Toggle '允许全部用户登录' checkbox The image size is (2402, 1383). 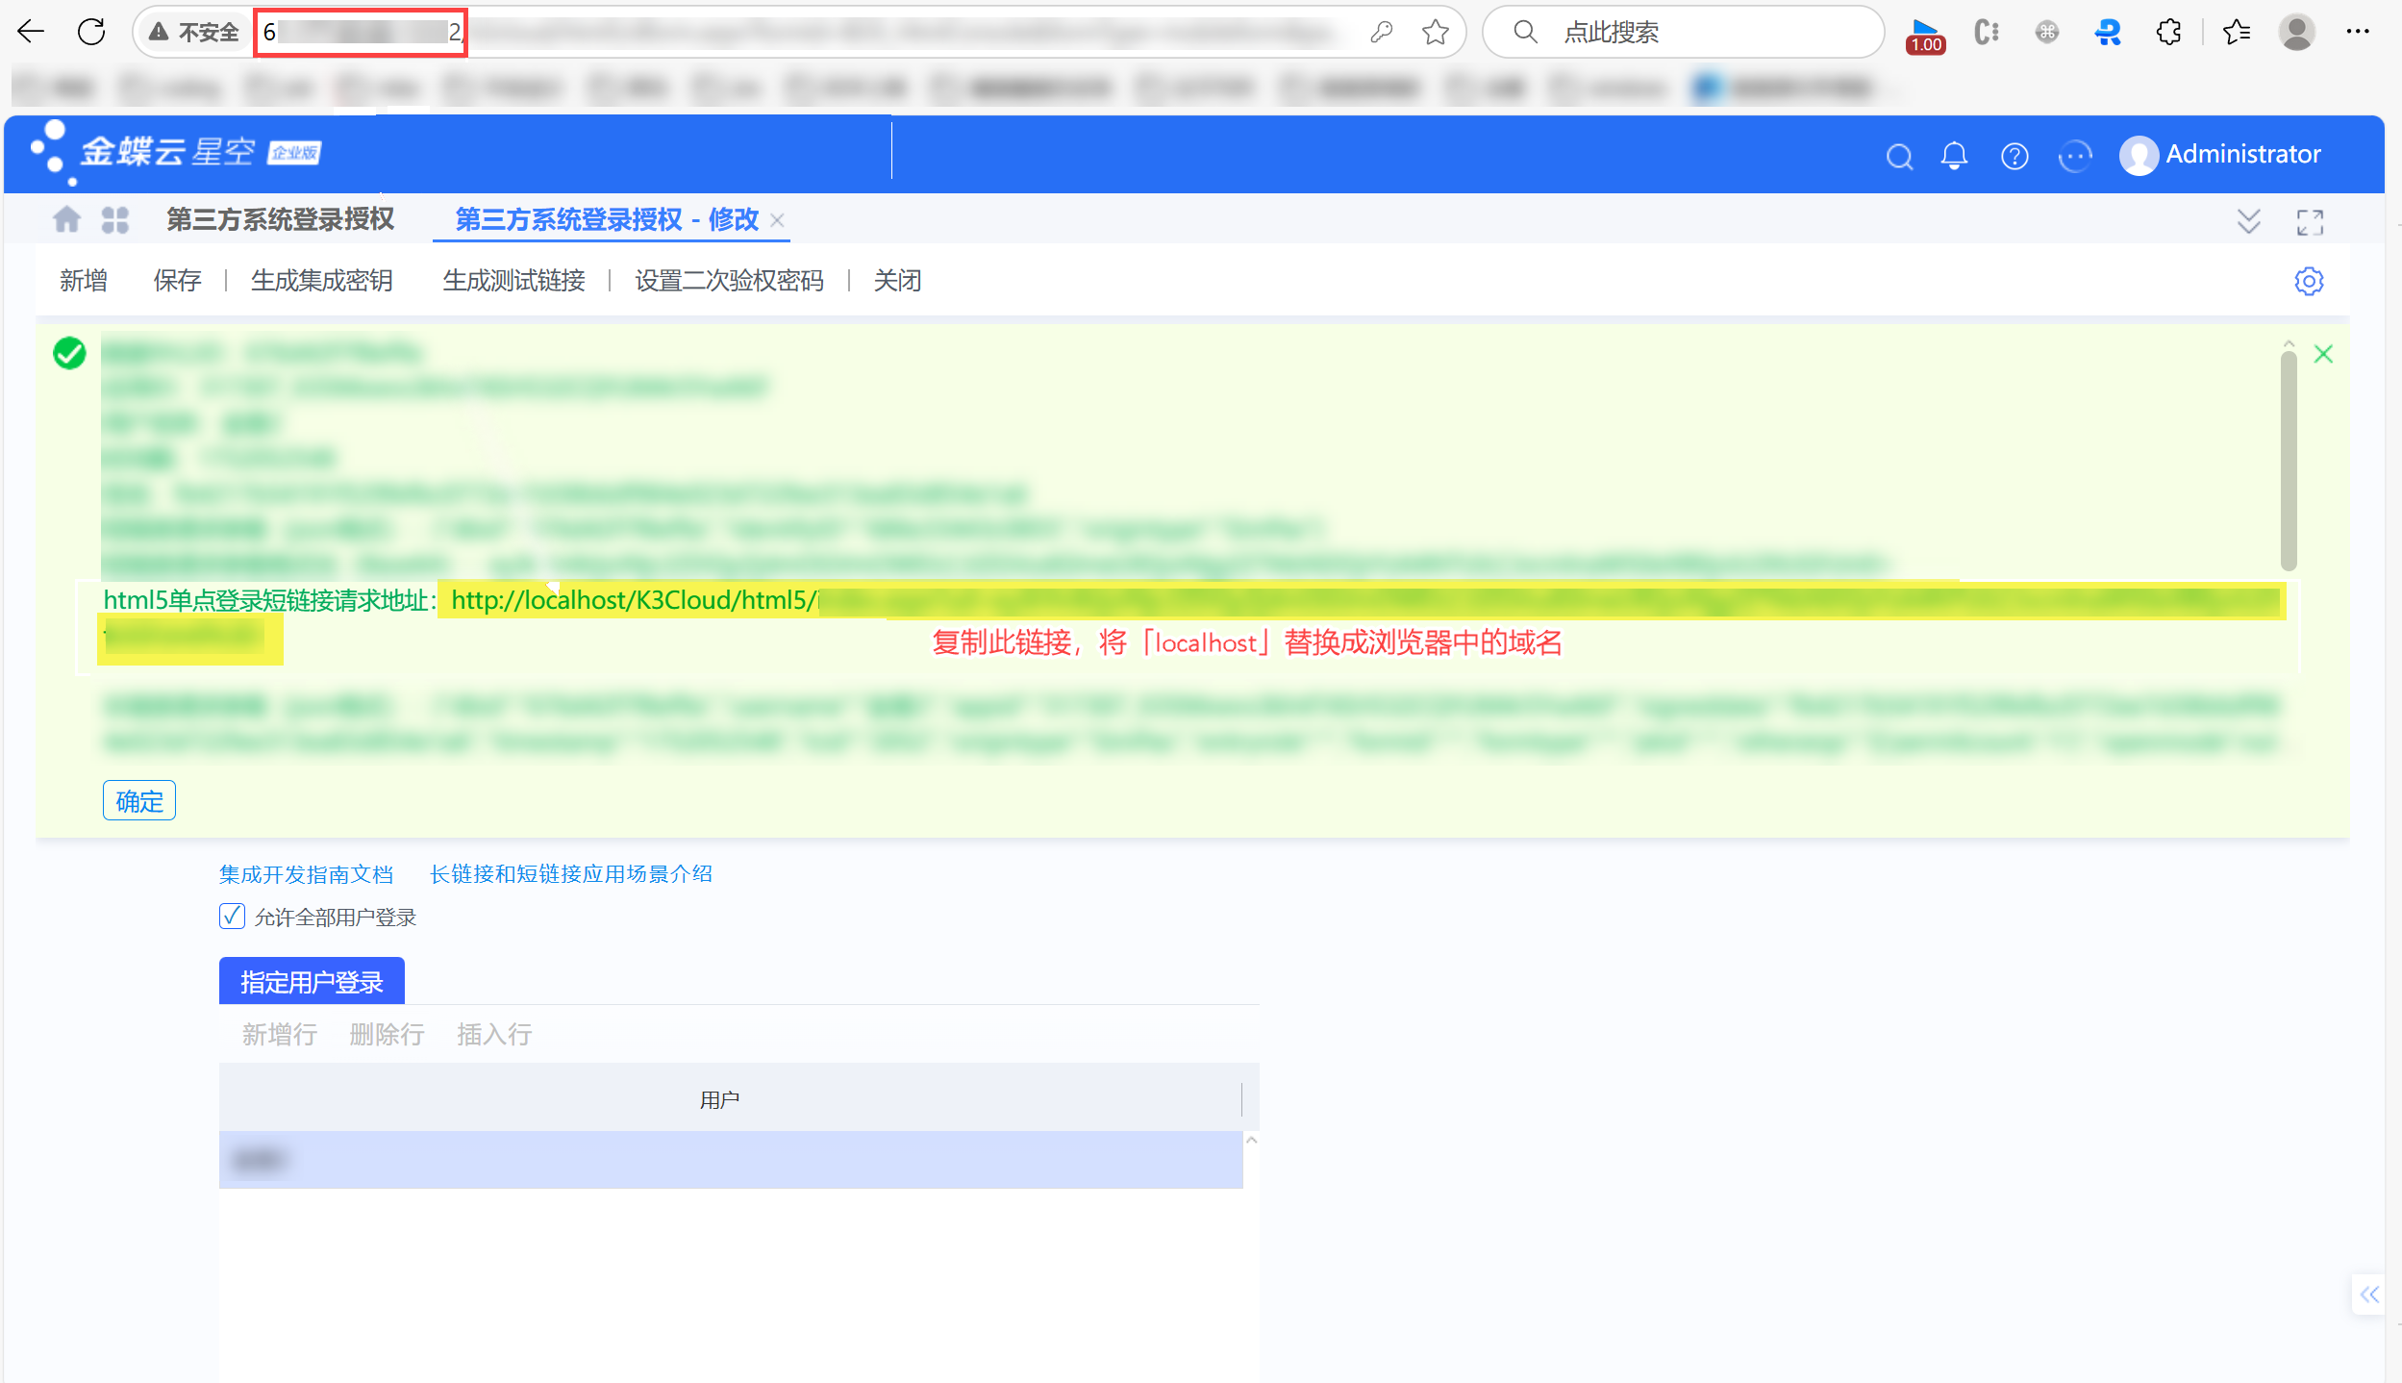[x=232, y=917]
